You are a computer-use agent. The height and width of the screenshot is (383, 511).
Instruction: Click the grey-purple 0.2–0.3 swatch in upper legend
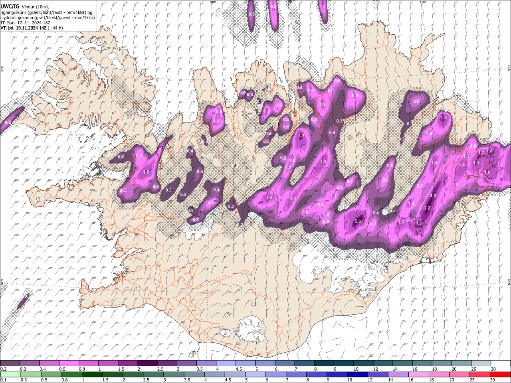pyautogui.click(x=10, y=363)
